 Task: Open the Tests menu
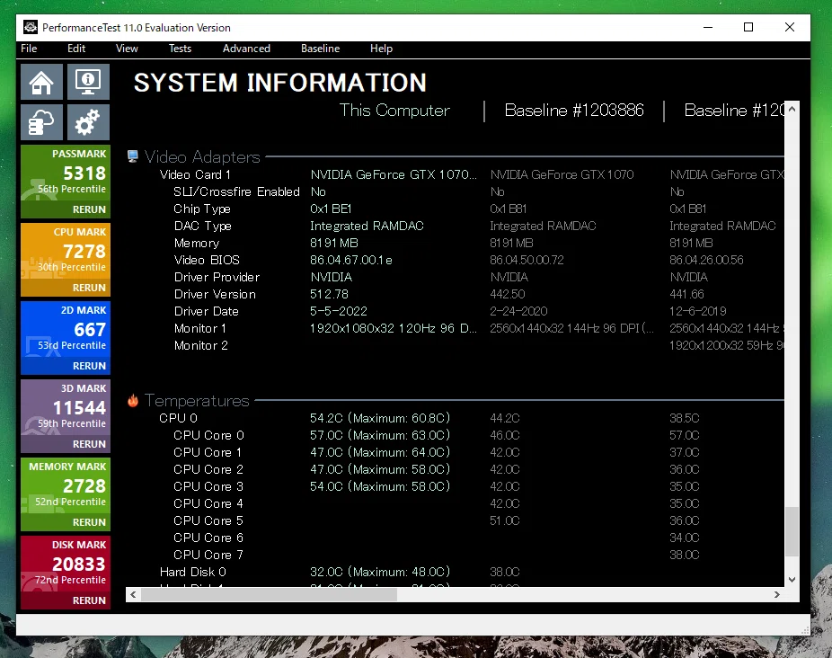pos(180,49)
